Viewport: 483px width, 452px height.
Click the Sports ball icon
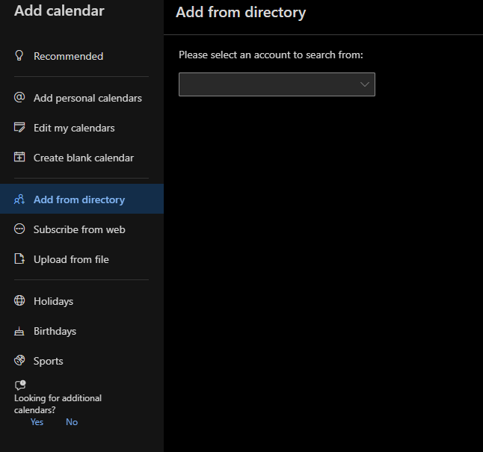click(x=19, y=361)
